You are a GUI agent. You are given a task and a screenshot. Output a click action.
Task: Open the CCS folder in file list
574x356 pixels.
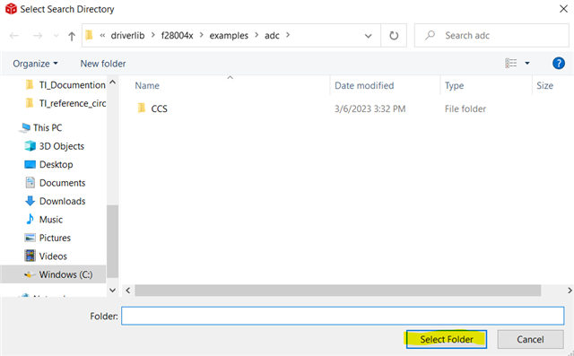tap(160, 109)
